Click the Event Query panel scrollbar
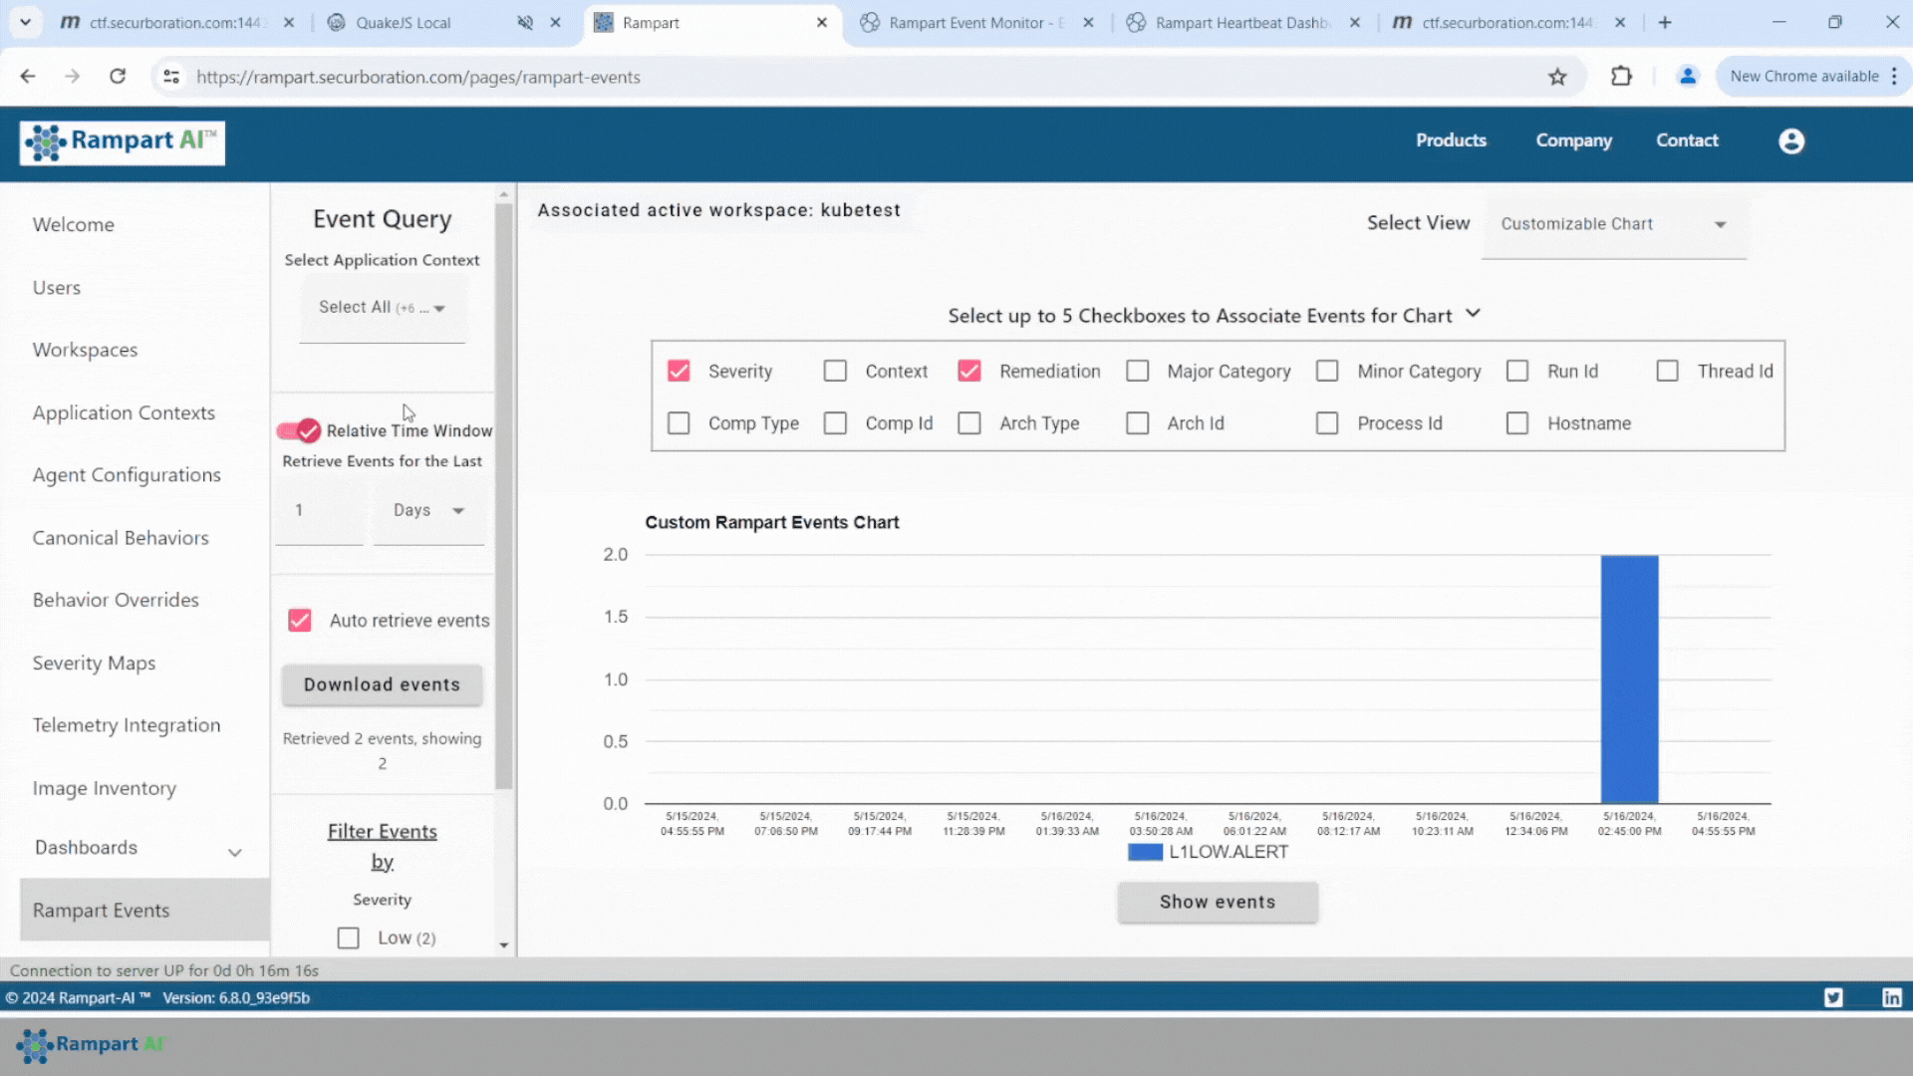The image size is (1913, 1076). (x=504, y=496)
